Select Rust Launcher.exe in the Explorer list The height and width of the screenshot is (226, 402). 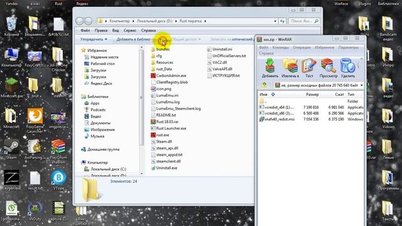pos(168,128)
